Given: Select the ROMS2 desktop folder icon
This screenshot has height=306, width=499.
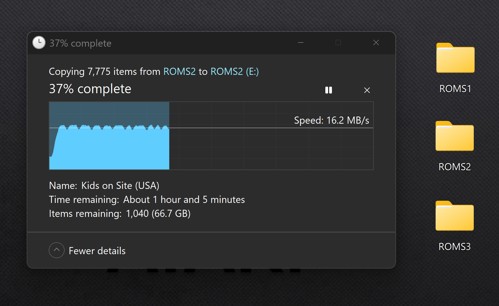Looking at the screenshot, I should (x=455, y=136).
